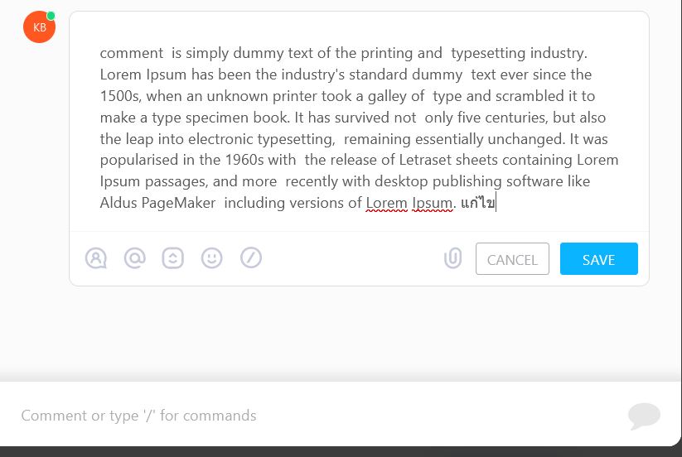
Task: Click the red-underlined word 'Ipsum' on the last line
Action: 433,203
